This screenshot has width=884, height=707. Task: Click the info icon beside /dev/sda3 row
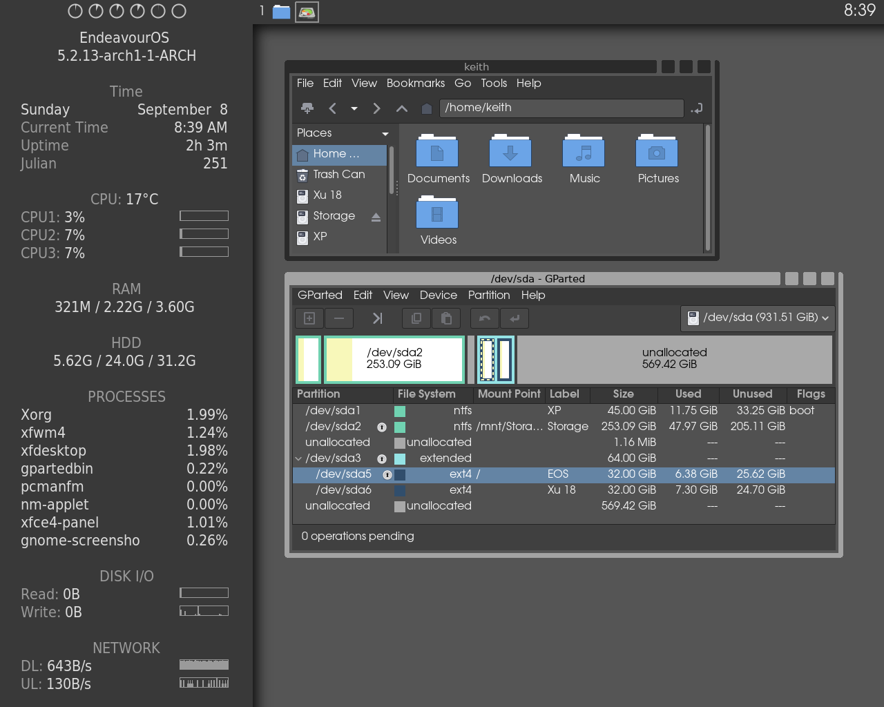pos(381,458)
